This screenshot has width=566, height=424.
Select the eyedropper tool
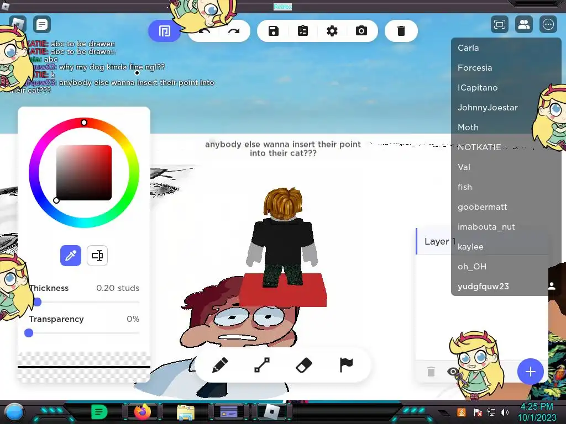(71, 256)
